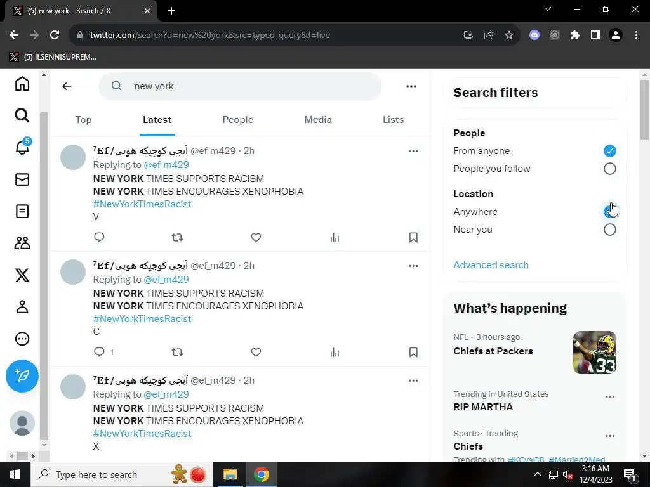Repost the tweet ending with V
This screenshot has width=650, height=487.
tap(177, 237)
